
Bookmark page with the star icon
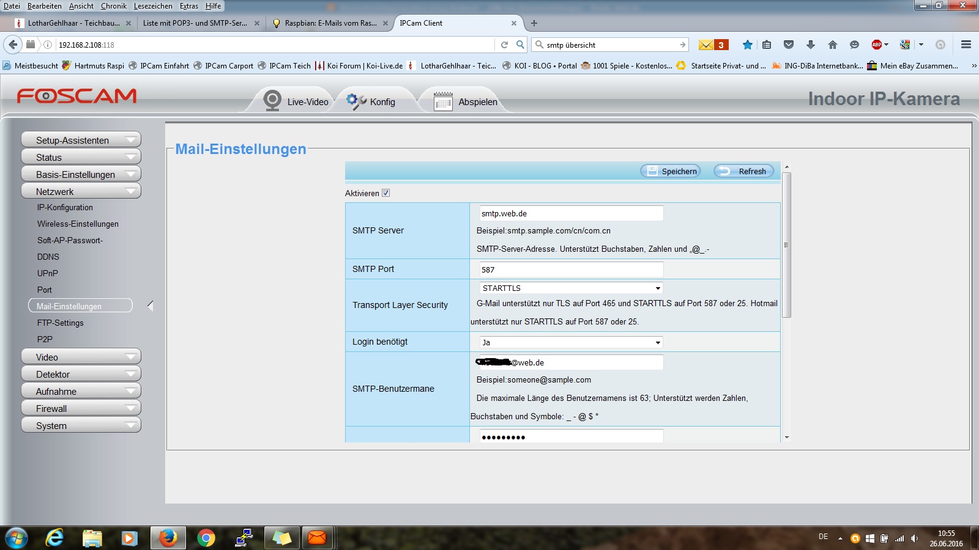747,45
